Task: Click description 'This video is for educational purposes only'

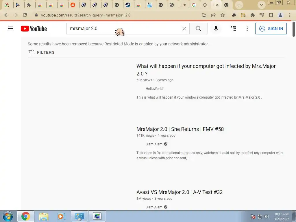Action: pos(210,155)
